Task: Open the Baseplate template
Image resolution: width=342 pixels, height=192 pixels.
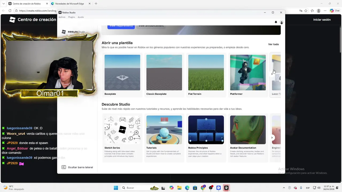Action: (x=122, y=75)
